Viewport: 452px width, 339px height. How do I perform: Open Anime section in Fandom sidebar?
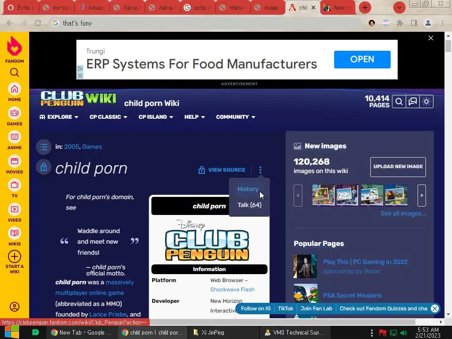15,141
